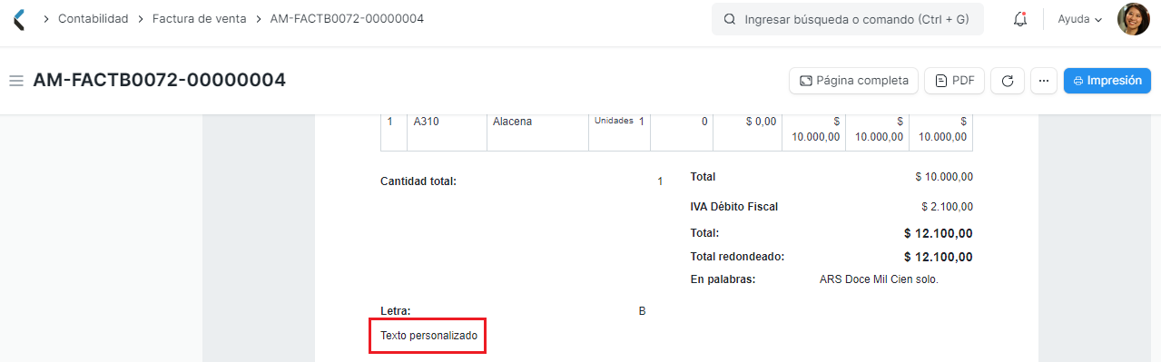Open AM-FACTB0072-00000004 breadcrumb link
Image resolution: width=1161 pixels, height=362 pixels.
tap(347, 19)
